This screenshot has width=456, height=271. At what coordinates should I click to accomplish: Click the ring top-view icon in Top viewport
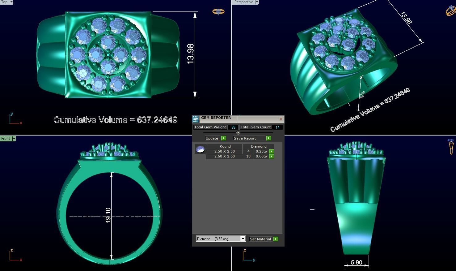(218, 12)
